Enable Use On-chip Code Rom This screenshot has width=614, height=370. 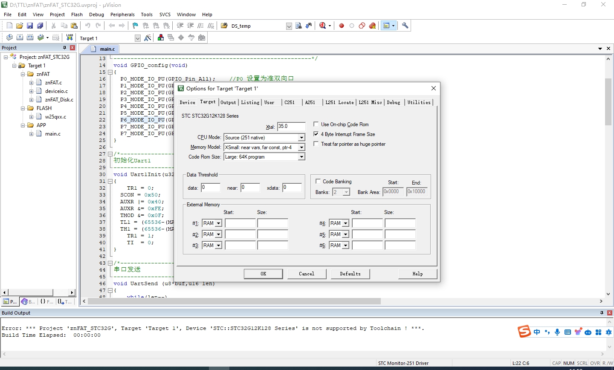tap(316, 124)
